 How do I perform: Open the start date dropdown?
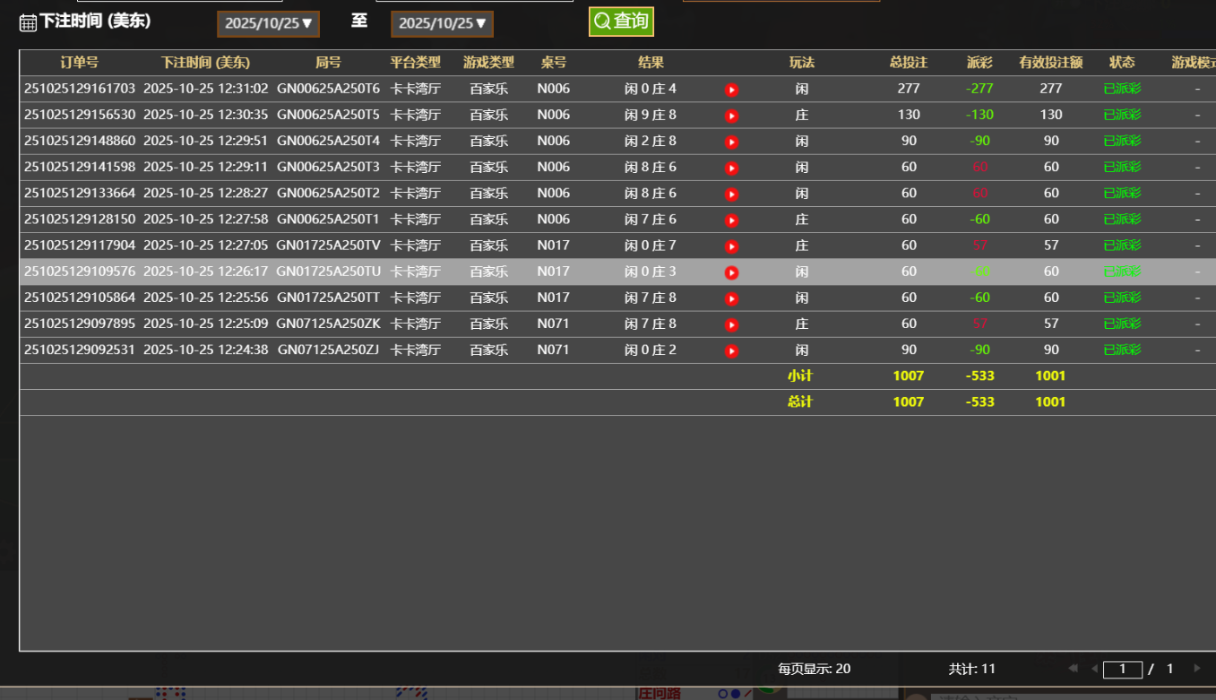pos(268,24)
